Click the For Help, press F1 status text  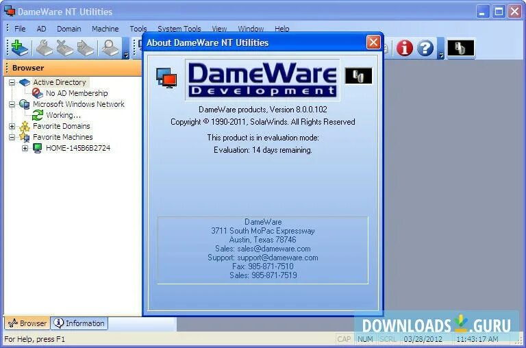tap(34, 339)
